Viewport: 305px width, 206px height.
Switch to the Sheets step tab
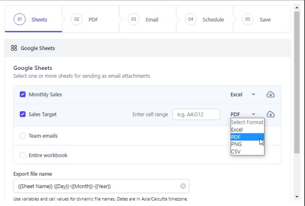pyautogui.click(x=34, y=19)
